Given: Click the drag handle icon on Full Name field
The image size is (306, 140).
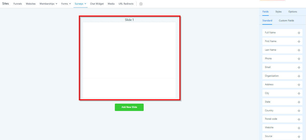Looking at the screenshot, I should (x=299, y=33).
